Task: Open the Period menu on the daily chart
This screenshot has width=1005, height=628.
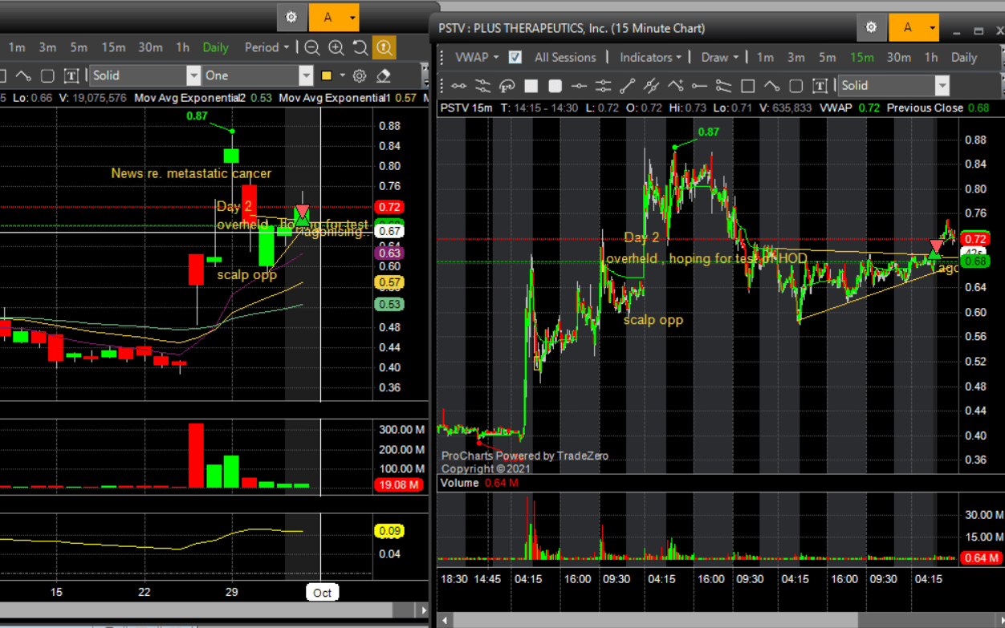Action: tap(267, 47)
